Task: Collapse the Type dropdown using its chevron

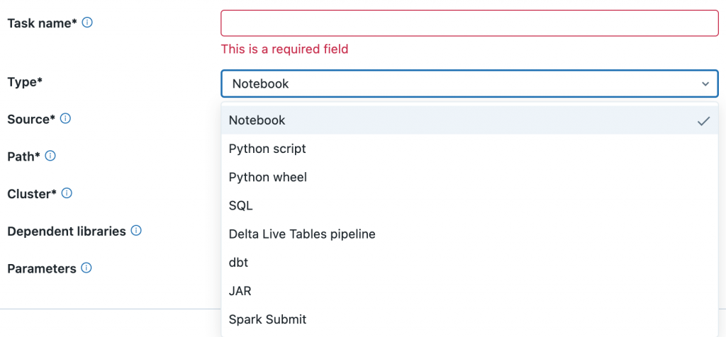Action: point(705,84)
